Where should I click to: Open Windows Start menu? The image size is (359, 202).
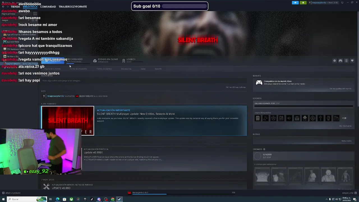click(x=3, y=199)
